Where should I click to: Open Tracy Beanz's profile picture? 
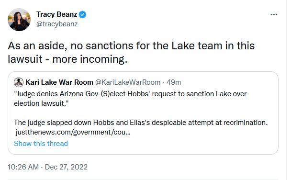19,20
